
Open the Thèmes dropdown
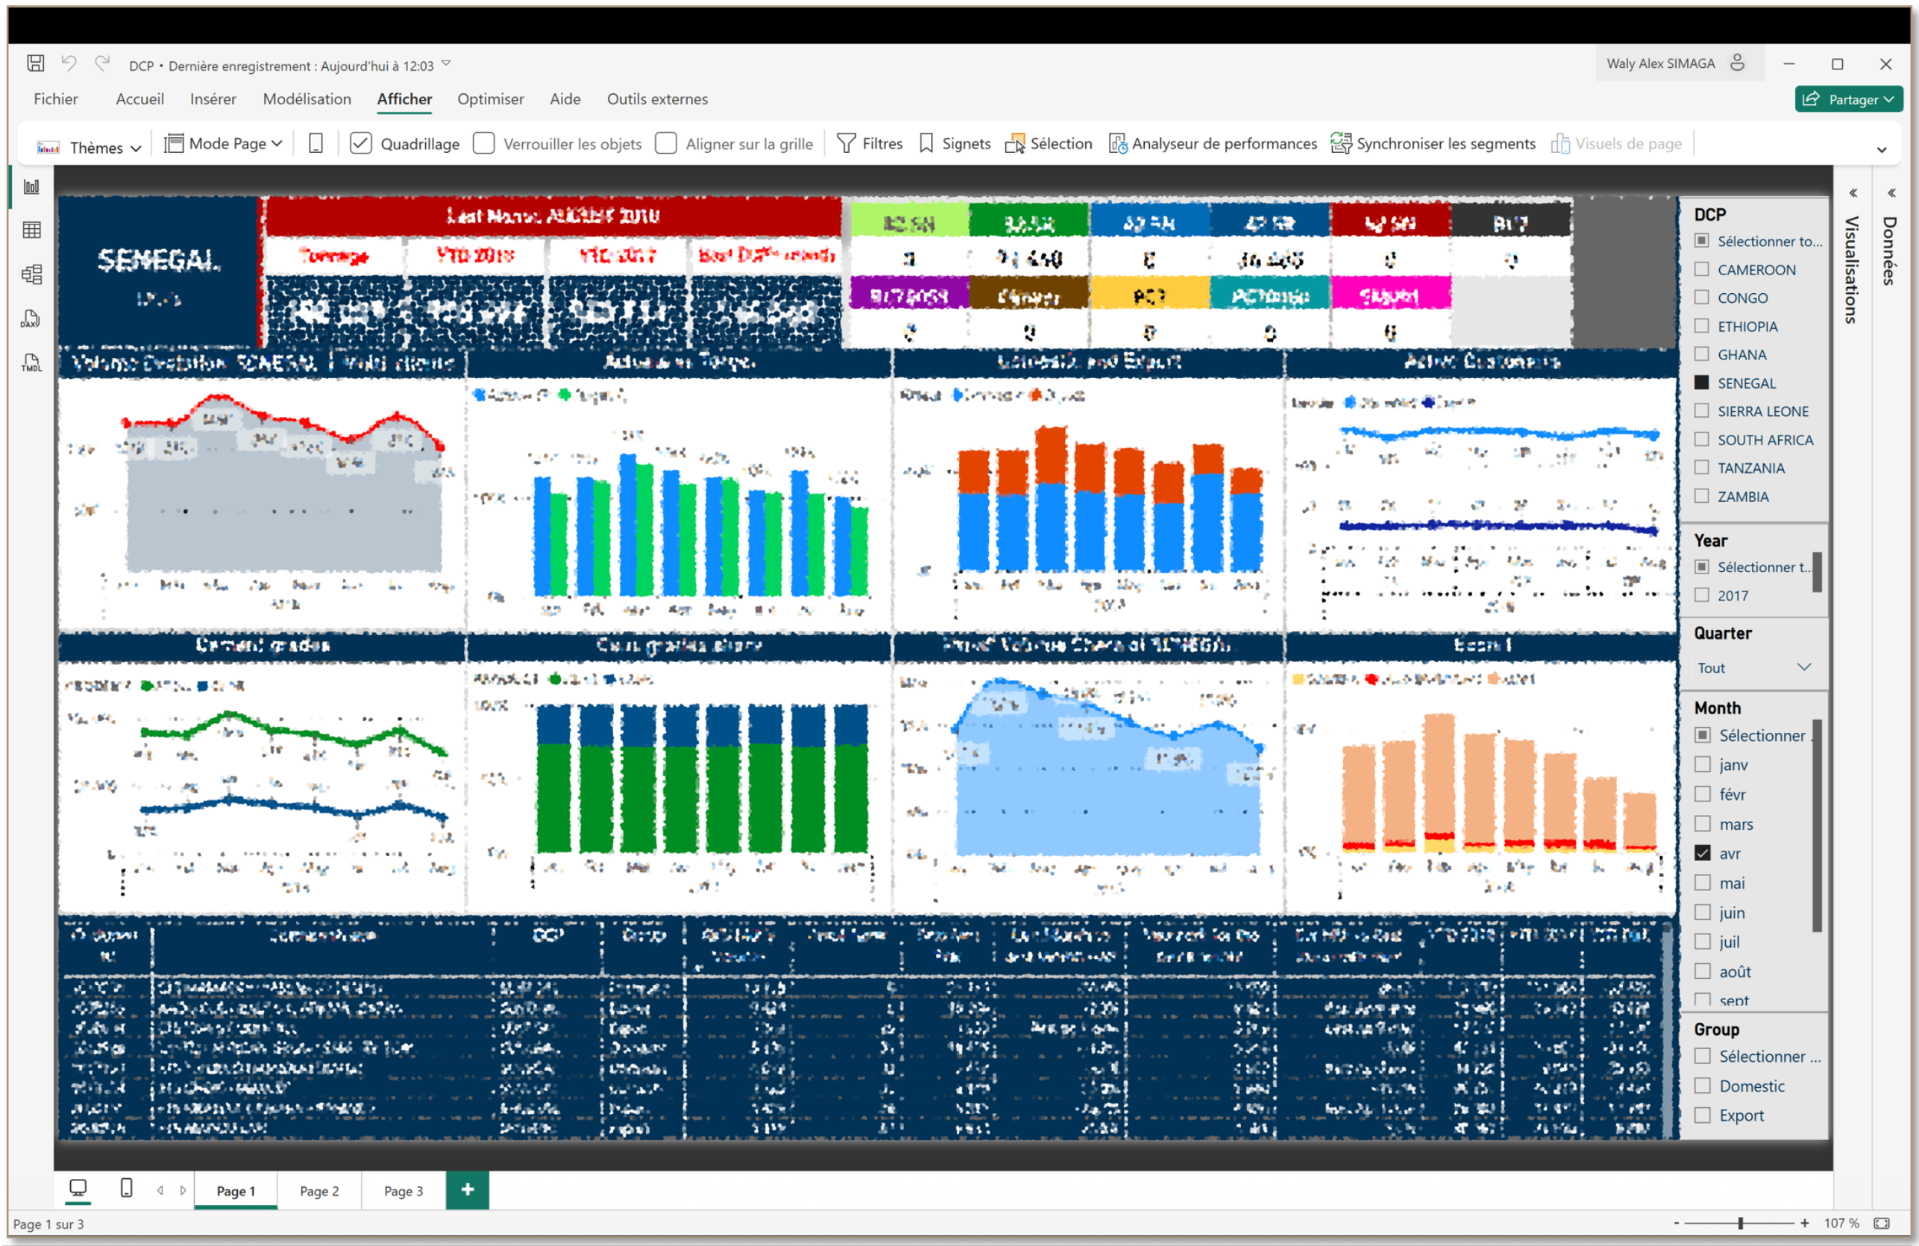(x=89, y=147)
